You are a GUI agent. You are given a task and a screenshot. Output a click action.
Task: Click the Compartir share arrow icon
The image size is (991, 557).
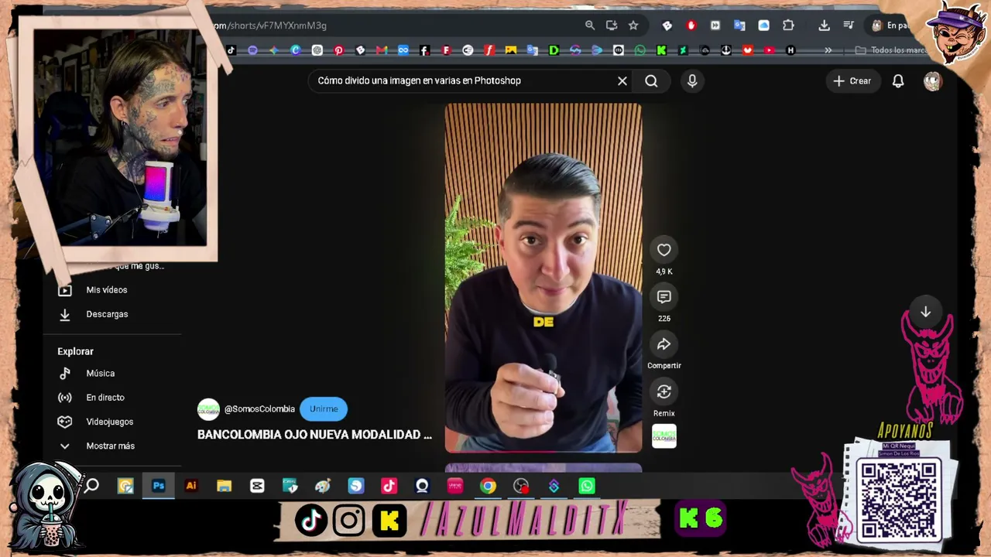point(664,344)
